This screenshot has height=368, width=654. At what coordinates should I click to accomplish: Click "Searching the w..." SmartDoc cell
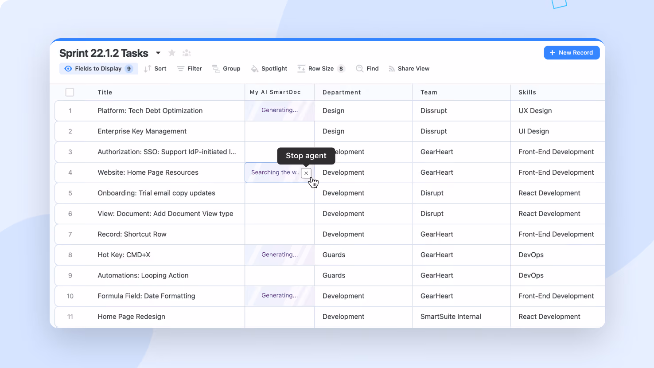pos(275,172)
